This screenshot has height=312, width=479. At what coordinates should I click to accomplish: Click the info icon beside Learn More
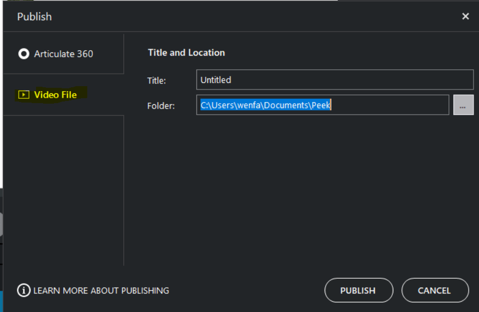point(23,290)
